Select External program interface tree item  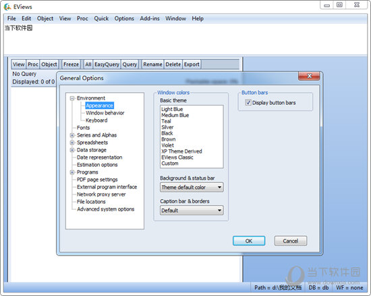(107, 187)
